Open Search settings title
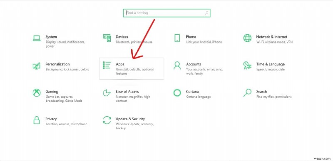 coord(261,91)
